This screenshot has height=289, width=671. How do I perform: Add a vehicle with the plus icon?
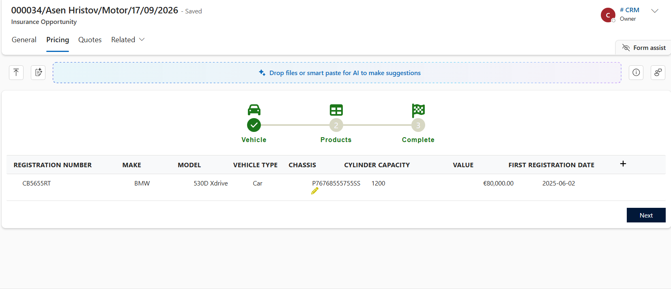(623, 164)
